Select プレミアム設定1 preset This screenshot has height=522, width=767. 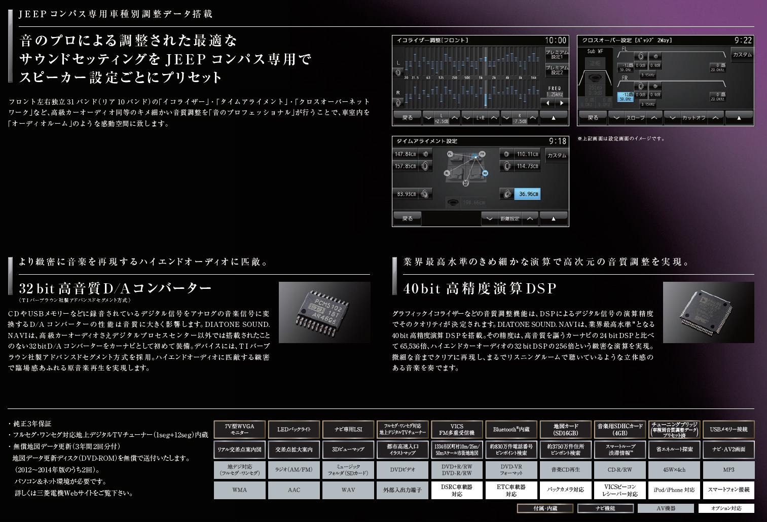click(x=557, y=55)
